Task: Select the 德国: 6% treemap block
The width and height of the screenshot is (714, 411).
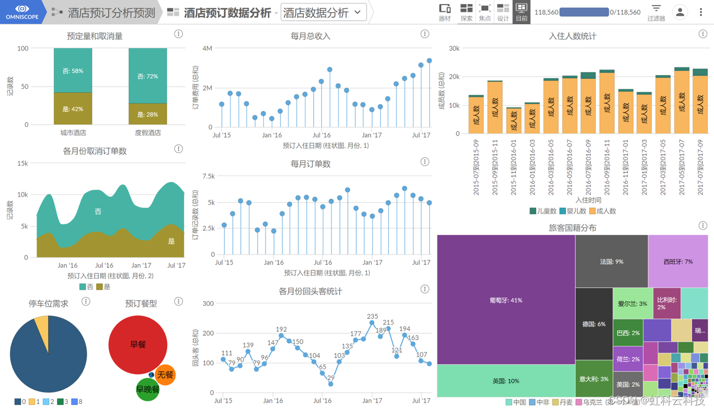Action: (x=594, y=324)
